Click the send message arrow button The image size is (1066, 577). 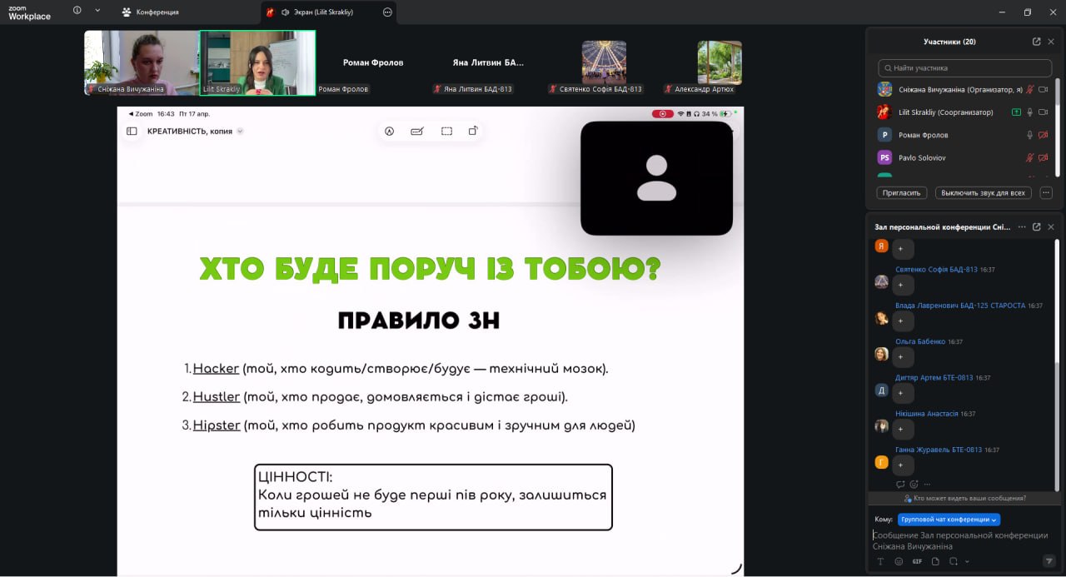[1049, 561]
